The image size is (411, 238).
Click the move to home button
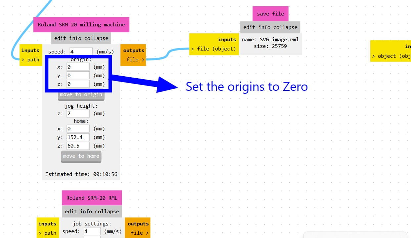click(81, 156)
